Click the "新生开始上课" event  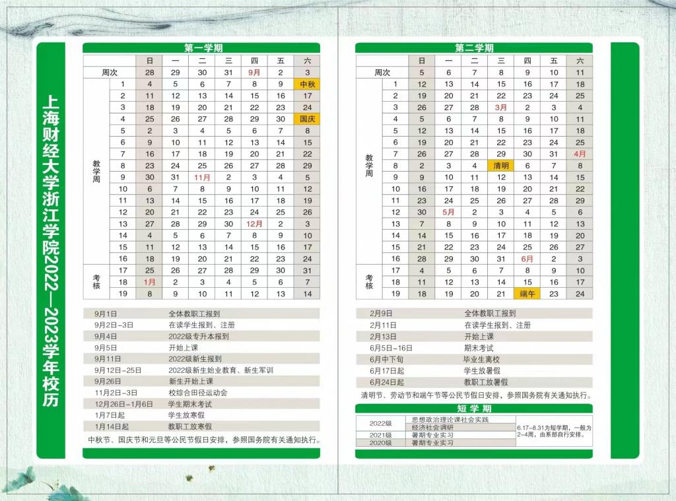[x=191, y=381]
